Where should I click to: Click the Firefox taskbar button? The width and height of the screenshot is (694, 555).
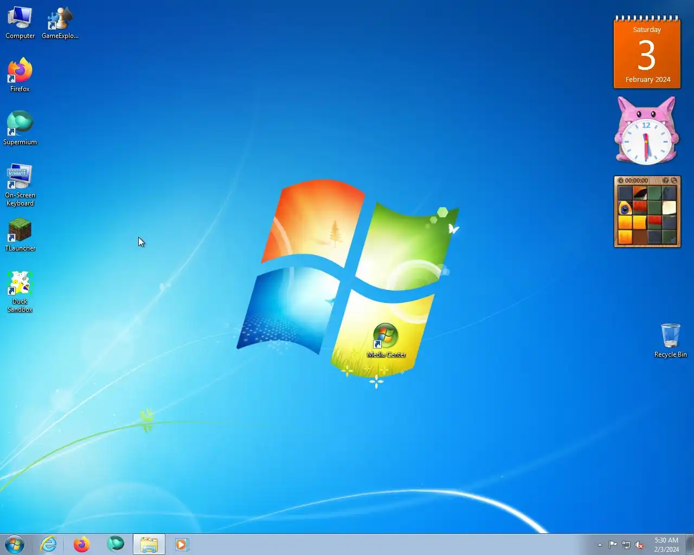[82, 544]
